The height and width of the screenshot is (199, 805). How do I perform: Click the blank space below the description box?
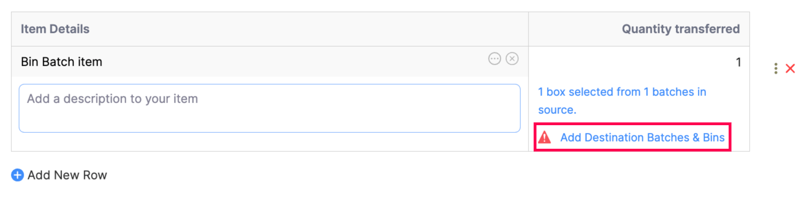point(270,142)
